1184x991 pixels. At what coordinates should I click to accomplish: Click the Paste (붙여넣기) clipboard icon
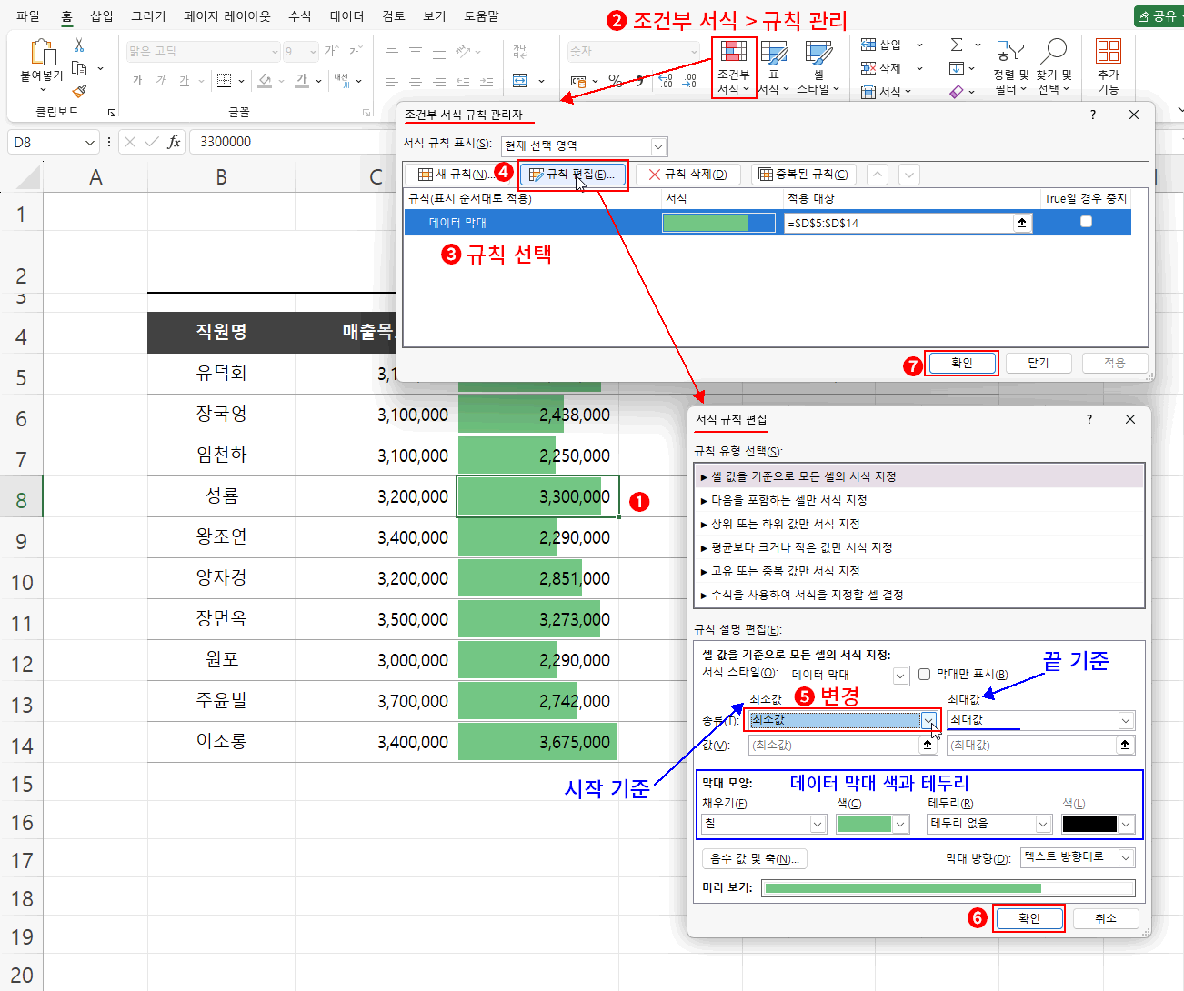[43, 54]
